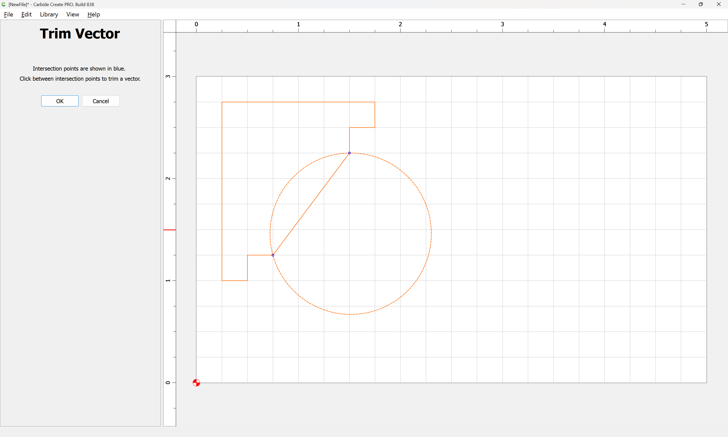The height and width of the screenshot is (437, 728).
Task: Click the red cursor marker on vertical ruler
Action: point(170,230)
